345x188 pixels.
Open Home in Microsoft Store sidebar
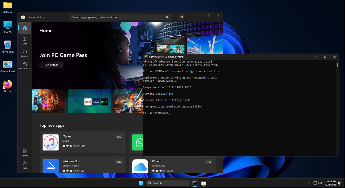tap(25, 28)
